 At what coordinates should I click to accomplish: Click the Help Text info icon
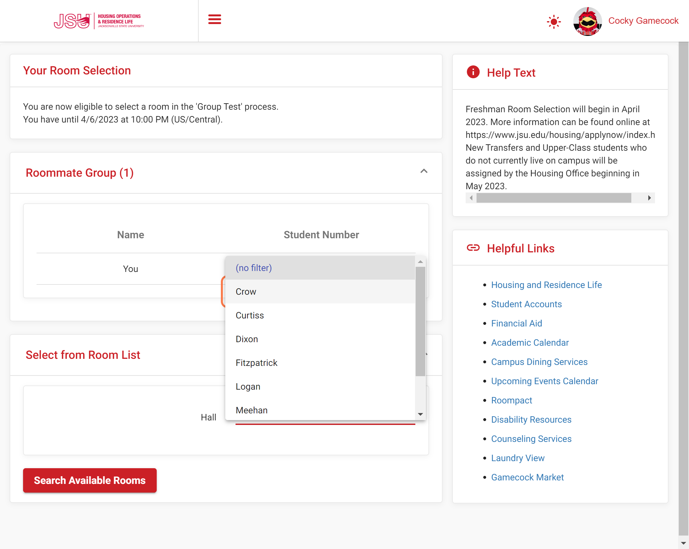[473, 72]
